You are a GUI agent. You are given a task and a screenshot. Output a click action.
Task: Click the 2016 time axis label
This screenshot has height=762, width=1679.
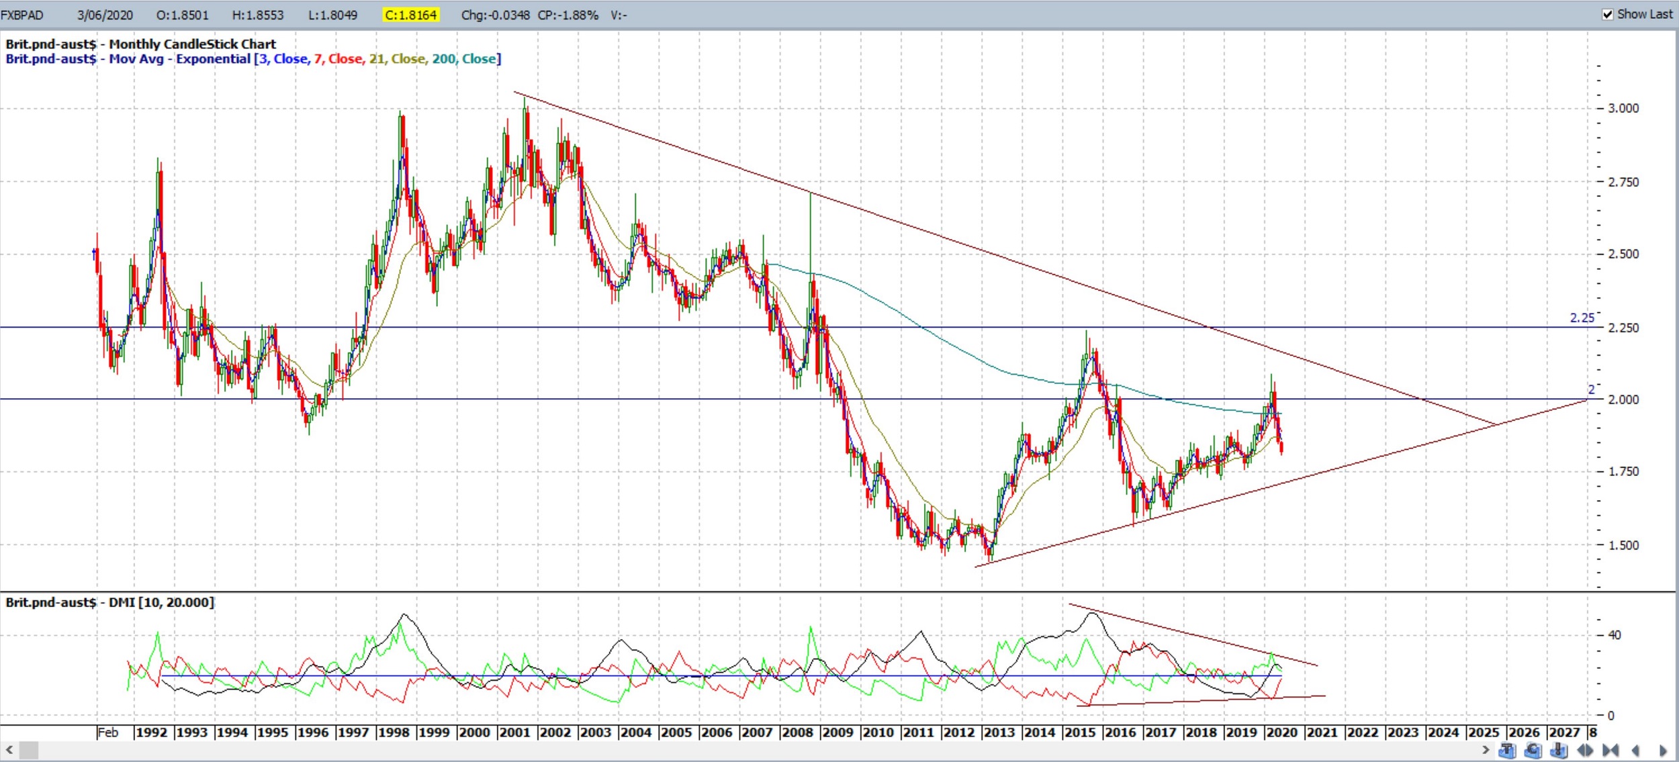click(1120, 732)
